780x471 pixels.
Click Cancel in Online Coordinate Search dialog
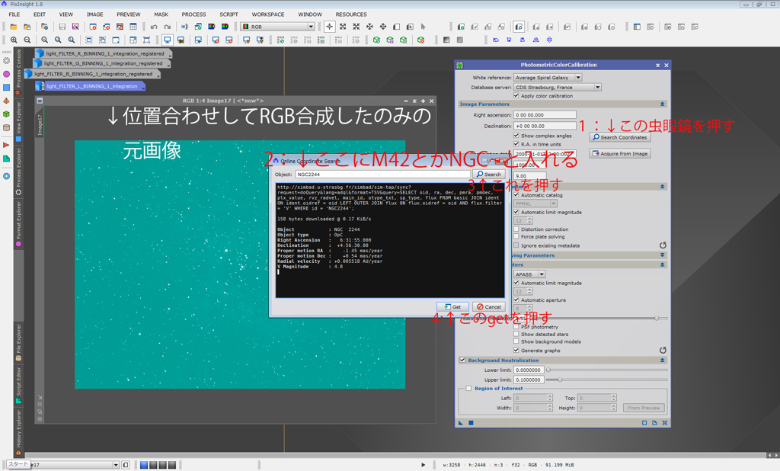click(488, 306)
